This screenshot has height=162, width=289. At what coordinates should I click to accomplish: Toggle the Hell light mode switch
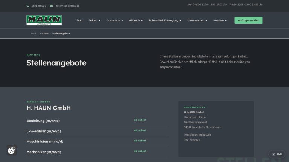pyautogui.click(x=277, y=154)
